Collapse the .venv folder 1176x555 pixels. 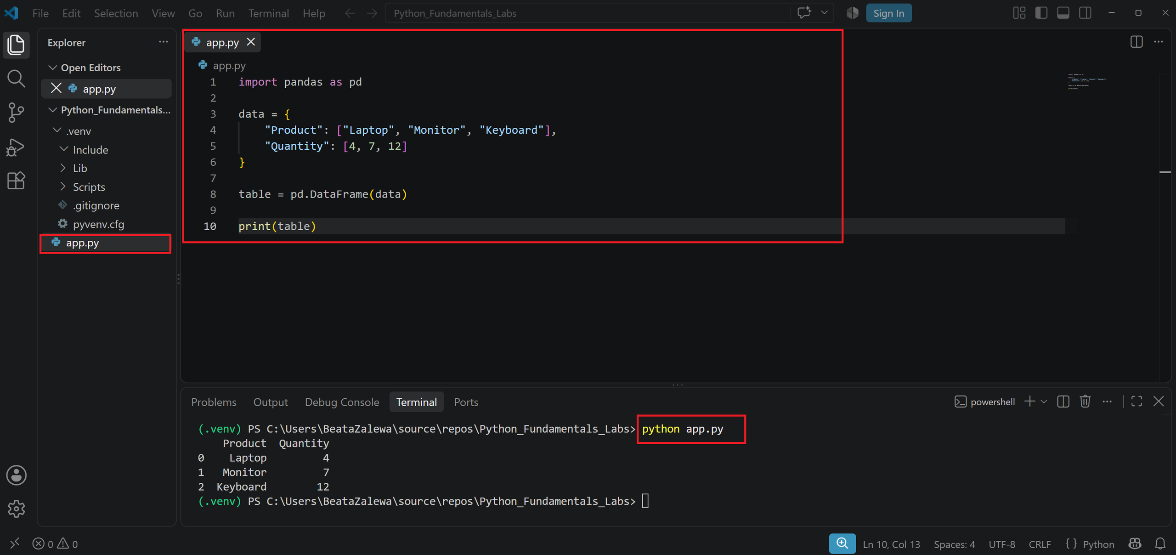coord(57,130)
